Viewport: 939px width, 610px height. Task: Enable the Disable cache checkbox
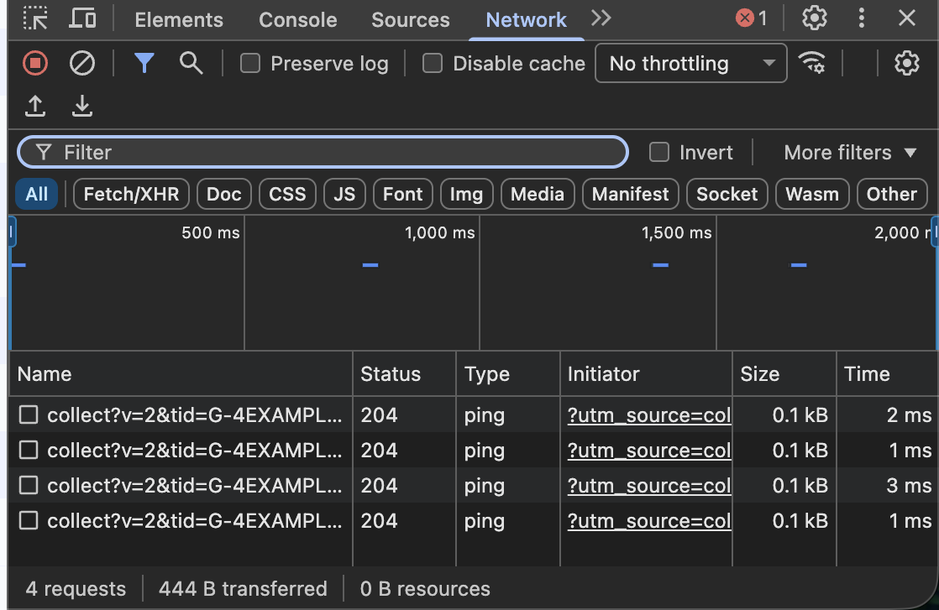tap(433, 64)
